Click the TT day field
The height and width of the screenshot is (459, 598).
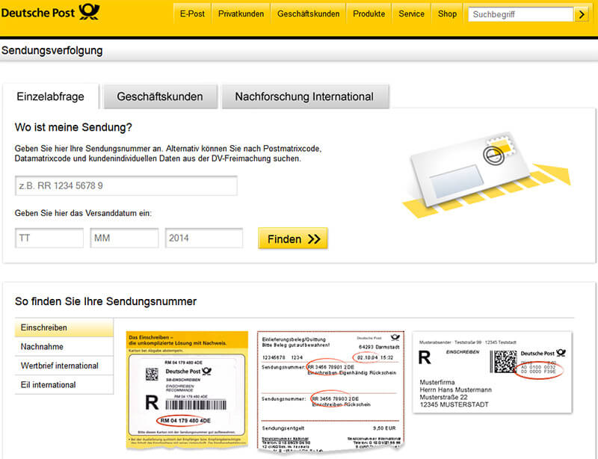tap(49, 238)
